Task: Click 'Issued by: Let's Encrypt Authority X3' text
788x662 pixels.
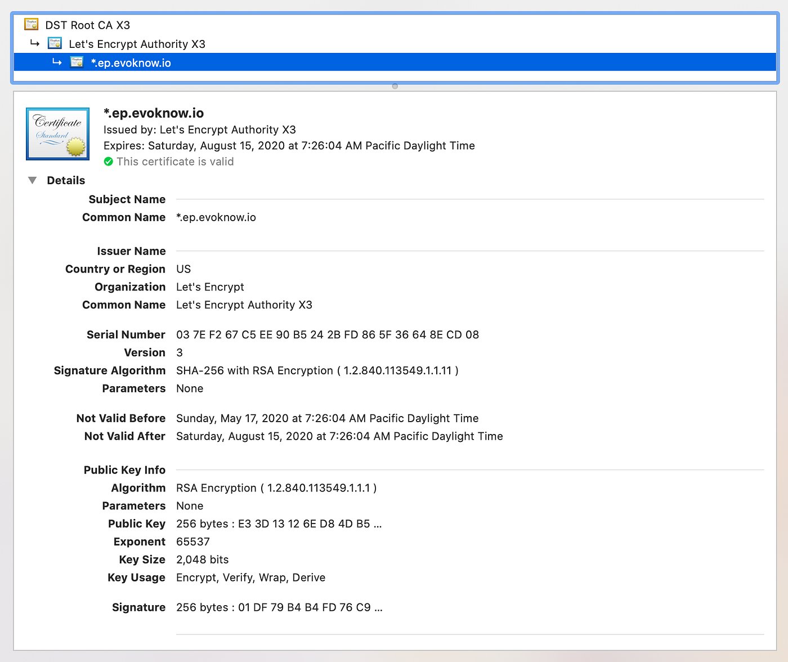Action: [x=200, y=129]
